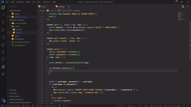The width and height of the screenshot is (191, 107).
Task: Open the Help menu
Action: [54, 2]
